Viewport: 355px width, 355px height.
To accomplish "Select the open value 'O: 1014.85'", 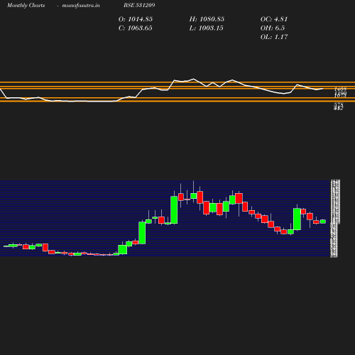I will point(136,19).
